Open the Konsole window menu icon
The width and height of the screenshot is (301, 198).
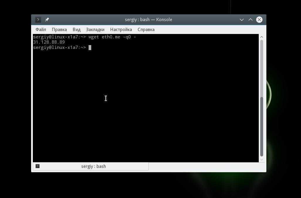(38, 20)
